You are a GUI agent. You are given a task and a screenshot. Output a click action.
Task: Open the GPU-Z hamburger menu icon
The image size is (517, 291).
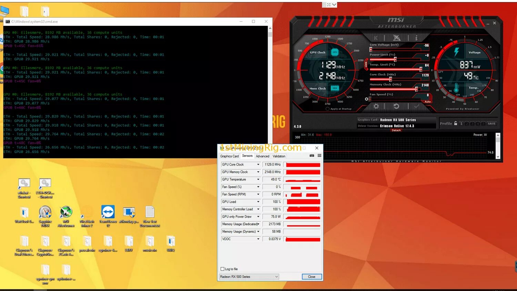click(x=320, y=156)
